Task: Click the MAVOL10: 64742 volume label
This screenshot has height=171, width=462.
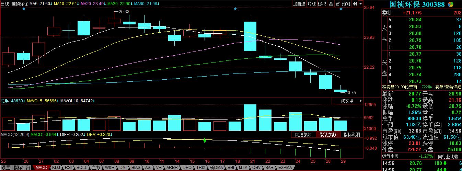Action: [78, 101]
